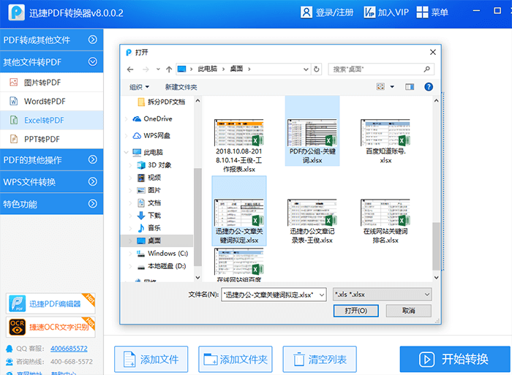Click the 开始转换 button
The width and height of the screenshot is (512, 375).
[455, 359]
